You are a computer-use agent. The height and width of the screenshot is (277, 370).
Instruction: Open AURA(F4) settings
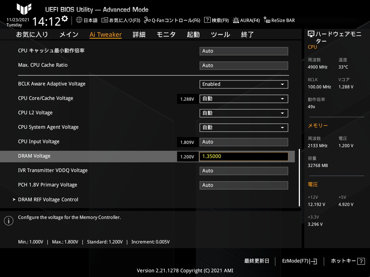click(x=250, y=20)
